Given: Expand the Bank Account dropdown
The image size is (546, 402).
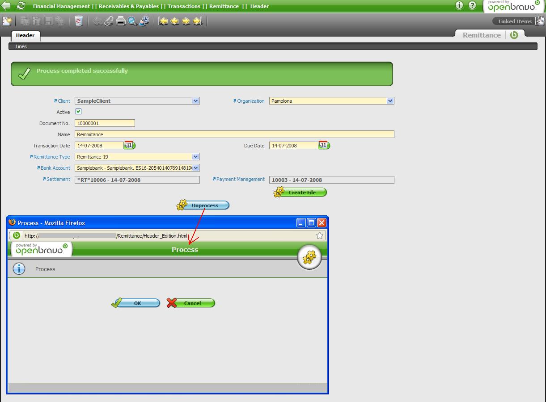Looking at the screenshot, I should [195, 168].
